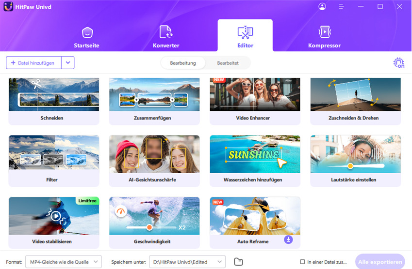The height and width of the screenshot is (269, 412).
Task: Toggle the GPU hardware acceleration icon
Action: click(398, 63)
